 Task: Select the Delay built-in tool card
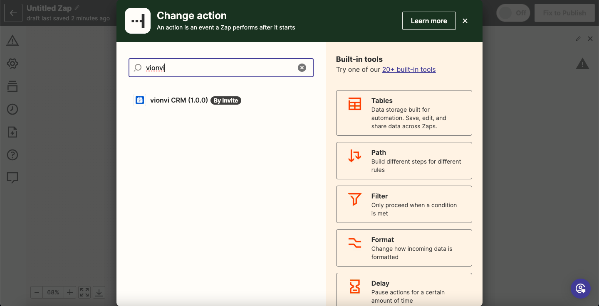[x=404, y=289]
